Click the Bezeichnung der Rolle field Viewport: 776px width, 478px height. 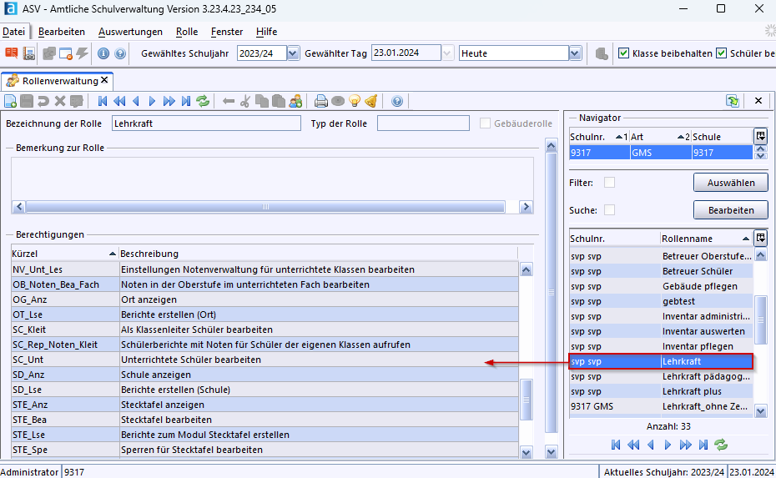[206, 123]
